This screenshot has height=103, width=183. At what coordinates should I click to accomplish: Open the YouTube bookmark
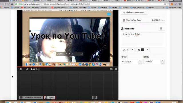(25, 7)
